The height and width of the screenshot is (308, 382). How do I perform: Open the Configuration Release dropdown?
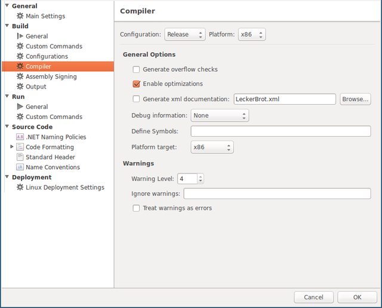184,35
